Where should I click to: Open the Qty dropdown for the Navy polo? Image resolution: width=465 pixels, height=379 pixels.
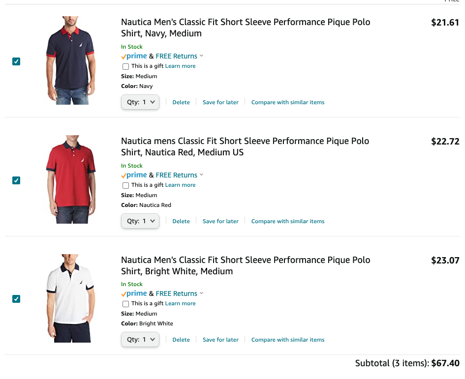[140, 102]
